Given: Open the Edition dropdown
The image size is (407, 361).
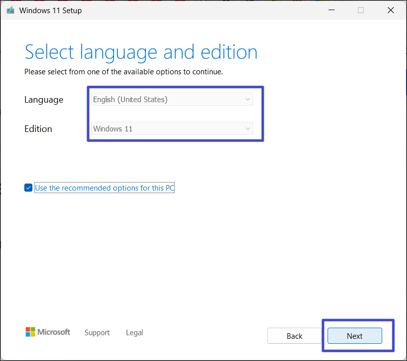Looking at the screenshot, I should pos(172,129).
